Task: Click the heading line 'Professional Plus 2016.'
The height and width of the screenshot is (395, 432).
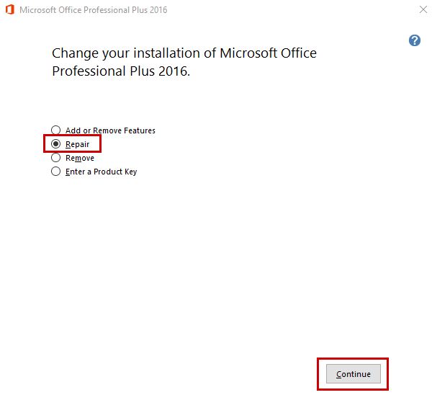Action: (121, 71)
